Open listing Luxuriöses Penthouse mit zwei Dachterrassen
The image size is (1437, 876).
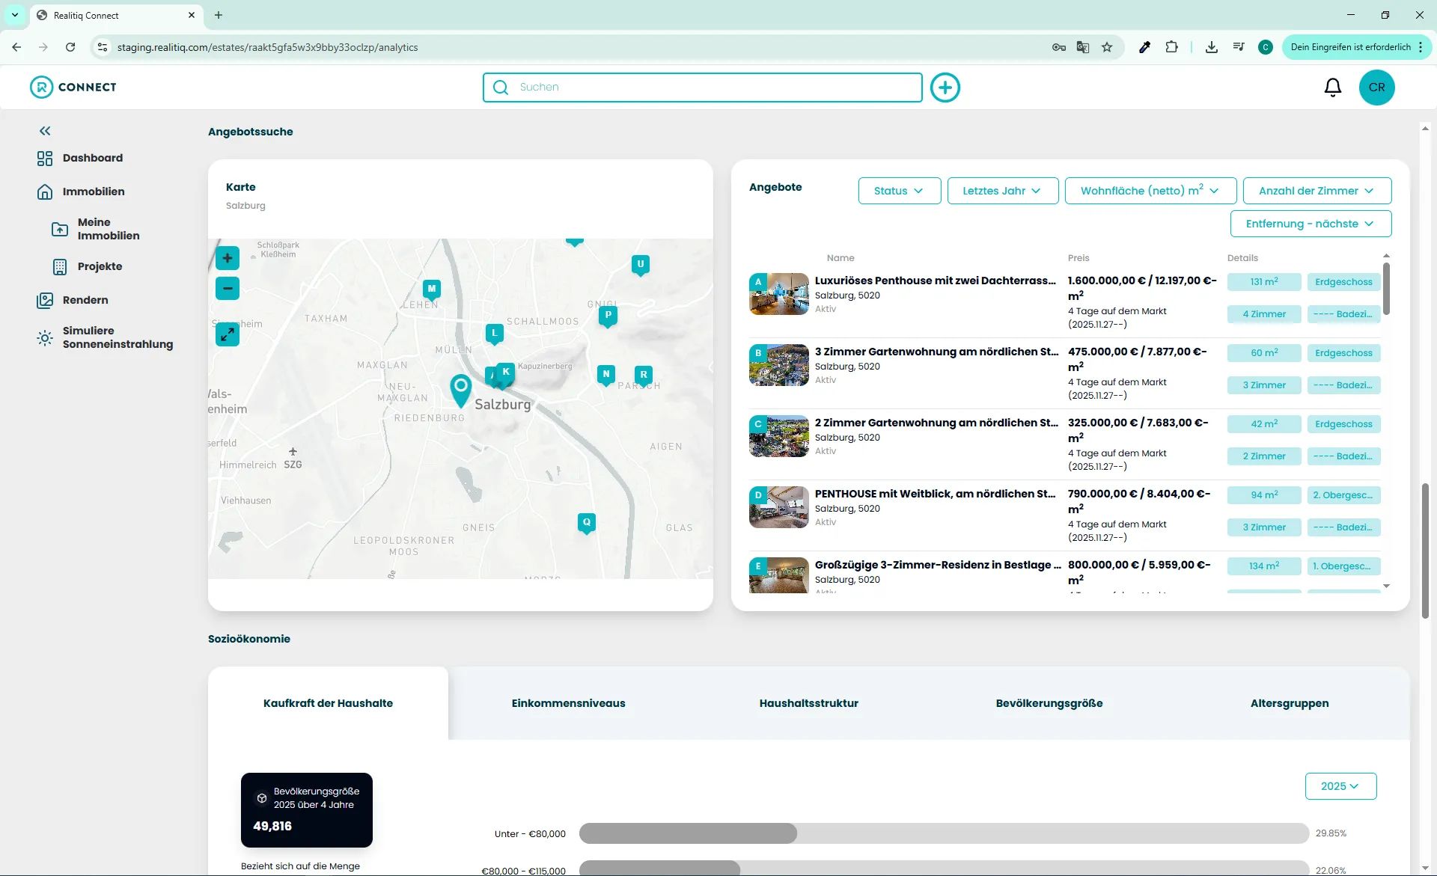(x=935, y=281)
